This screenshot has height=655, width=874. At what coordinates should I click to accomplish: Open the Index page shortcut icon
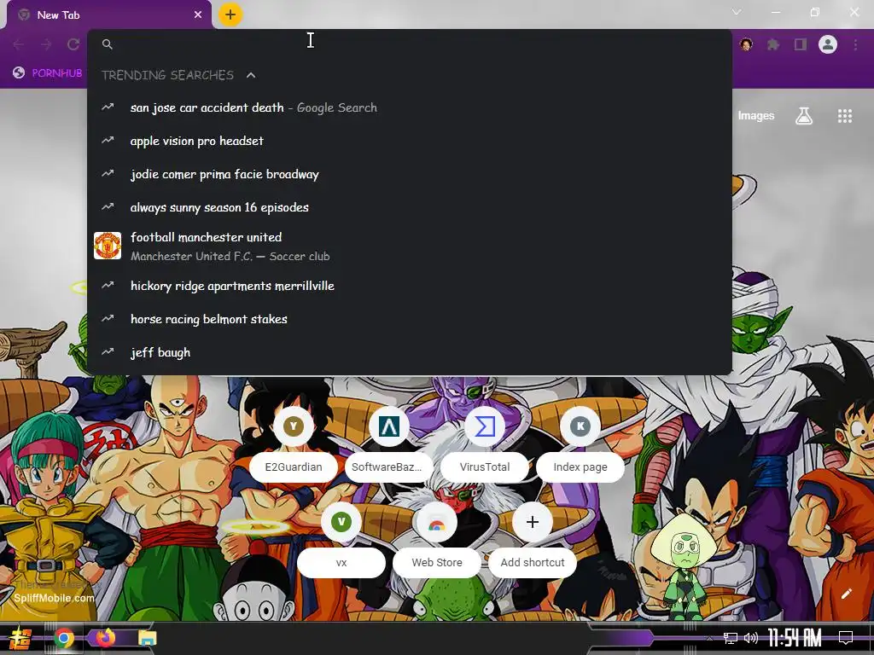(x=580, y=426)
